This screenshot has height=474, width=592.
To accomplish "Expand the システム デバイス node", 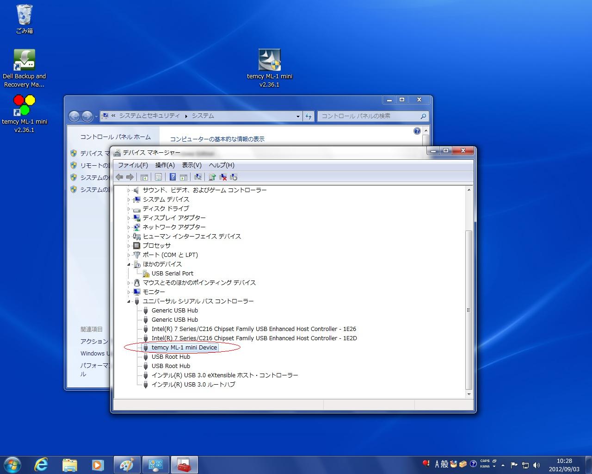I will coord(129,200).
